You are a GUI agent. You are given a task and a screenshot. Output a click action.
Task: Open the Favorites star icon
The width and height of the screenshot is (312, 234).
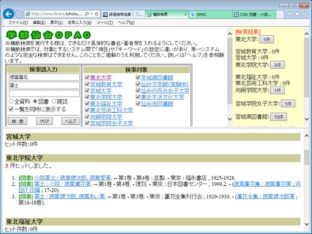click(297, 14)
